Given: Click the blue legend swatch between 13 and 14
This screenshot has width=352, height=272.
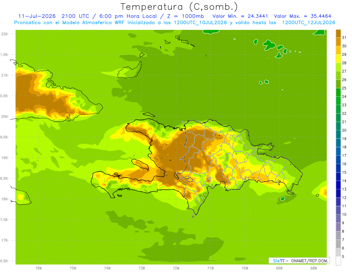Looking at the screenshot, I should point(338,185).
